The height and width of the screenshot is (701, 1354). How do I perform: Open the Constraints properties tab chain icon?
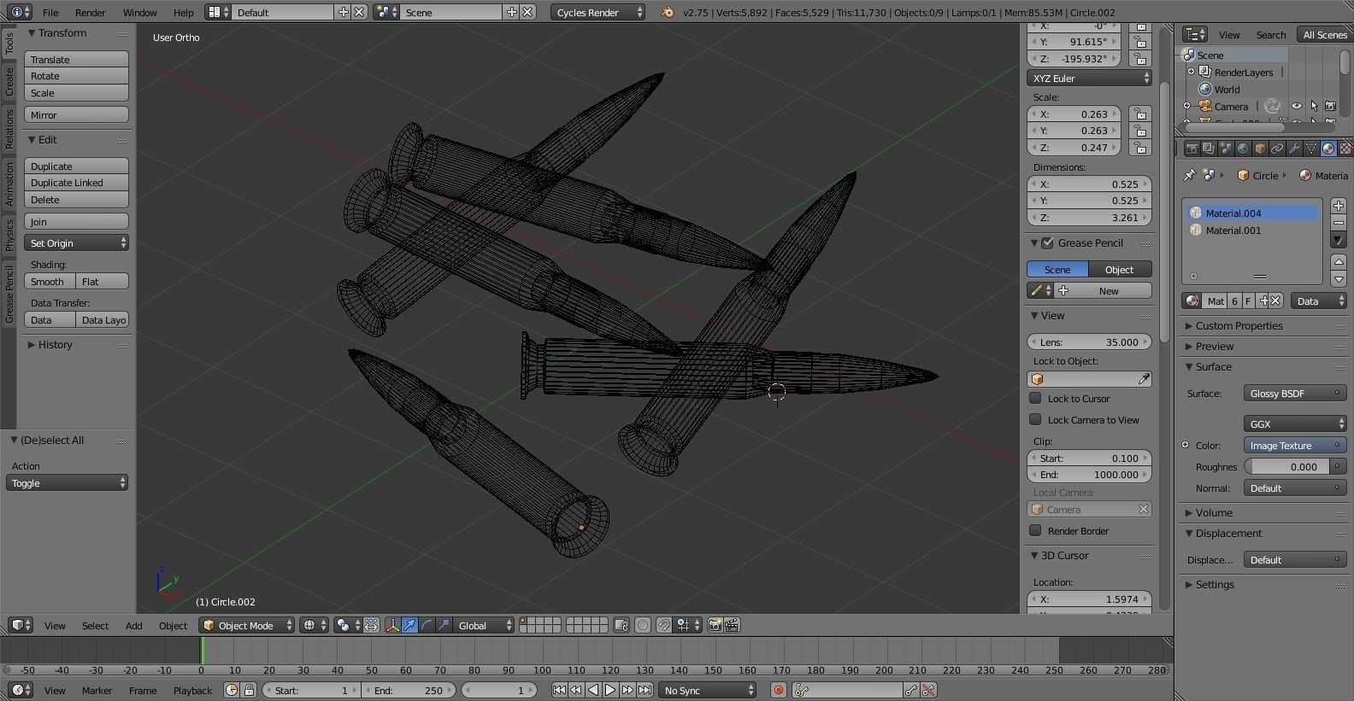point(1277,149)
